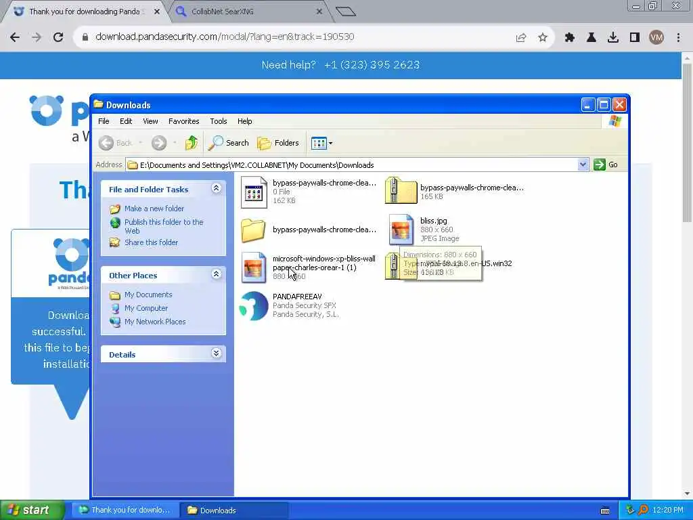Click Publish this folder to the Web
The height and width of the screenshot is (520, 693).
(164, 226)
